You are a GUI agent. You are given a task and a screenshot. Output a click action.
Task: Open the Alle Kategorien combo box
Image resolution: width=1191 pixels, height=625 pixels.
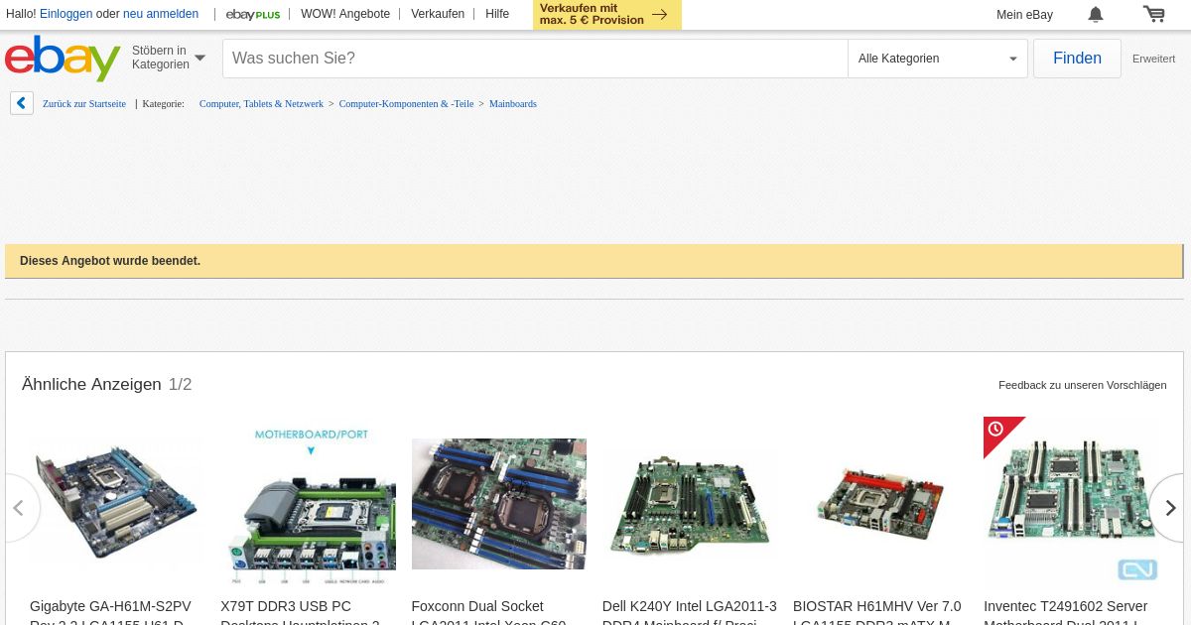click(x=938, y=59)
